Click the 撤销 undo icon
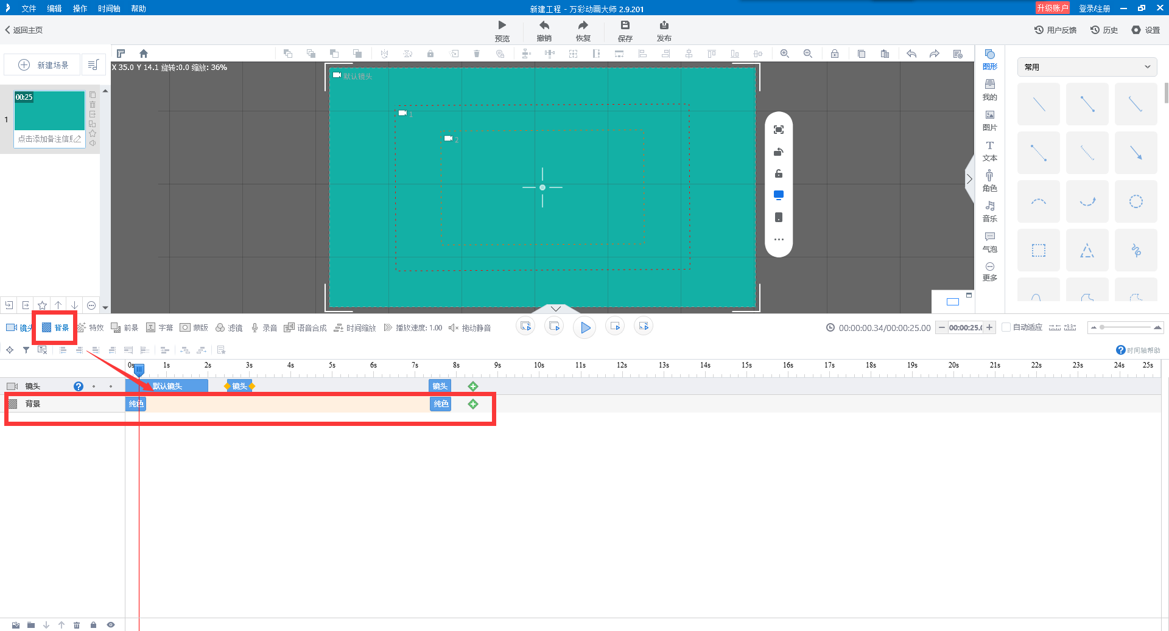 point(544,26)
